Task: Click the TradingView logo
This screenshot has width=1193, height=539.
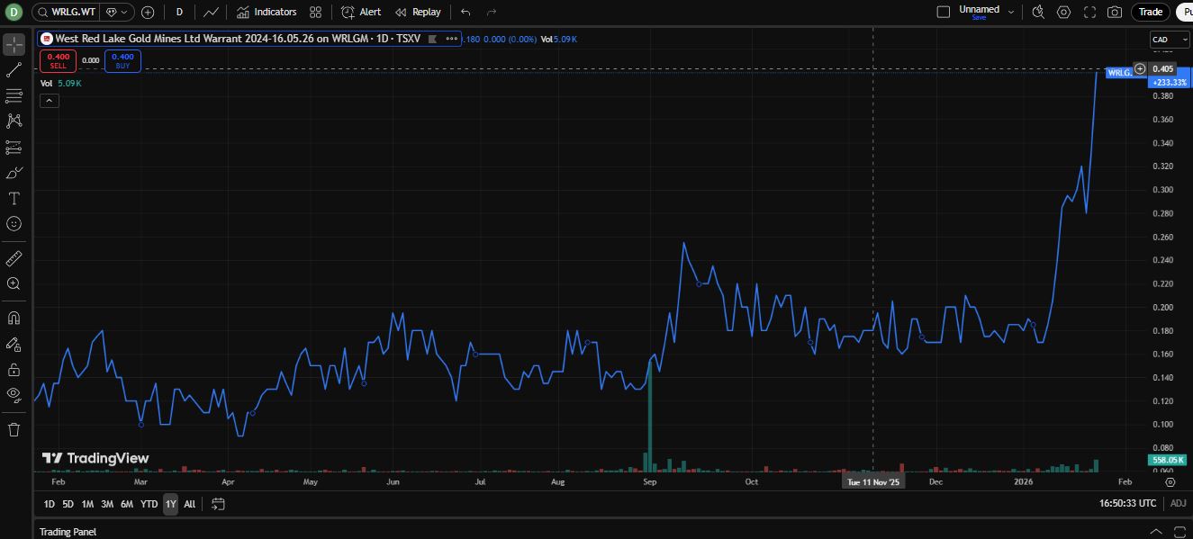Action: 95,458
